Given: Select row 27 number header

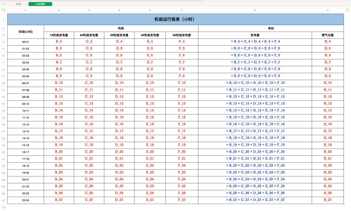Looking at the screenshot, I should point(4,201).
